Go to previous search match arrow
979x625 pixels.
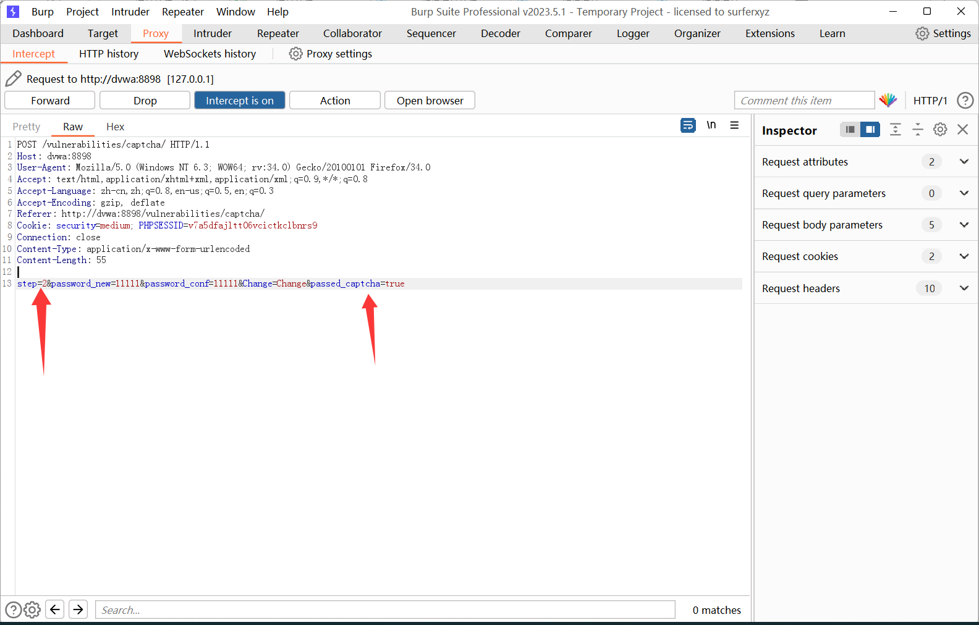coord(55,610)
